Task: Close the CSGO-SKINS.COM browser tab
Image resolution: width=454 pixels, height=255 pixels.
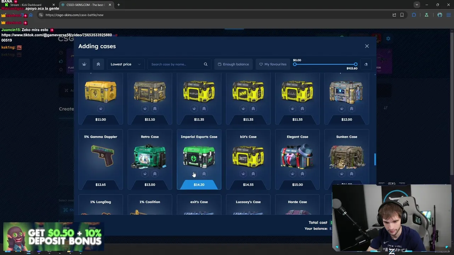Action: click(110, 5)
